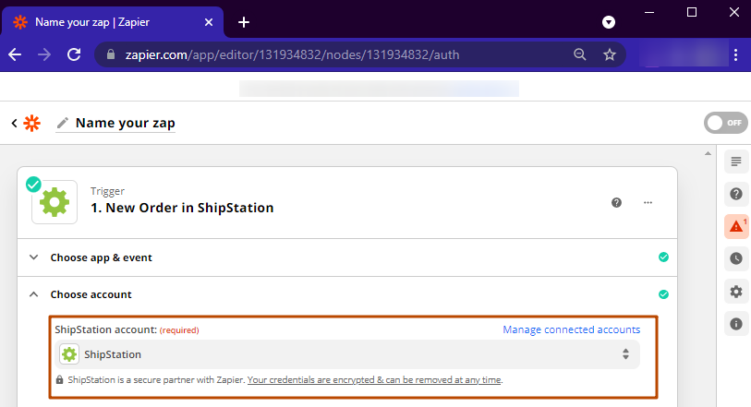The height and width of the screenshot is (407, 751).
Task: Click the green check on 'Choose app & event'
Action: (x=663, y=257)
